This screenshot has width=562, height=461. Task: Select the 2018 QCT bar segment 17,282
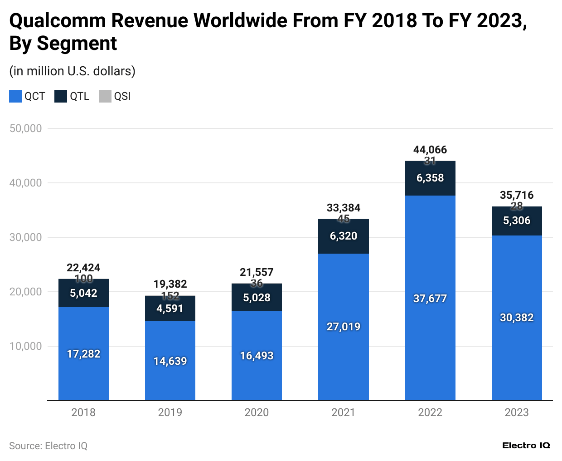pos(83,353)
